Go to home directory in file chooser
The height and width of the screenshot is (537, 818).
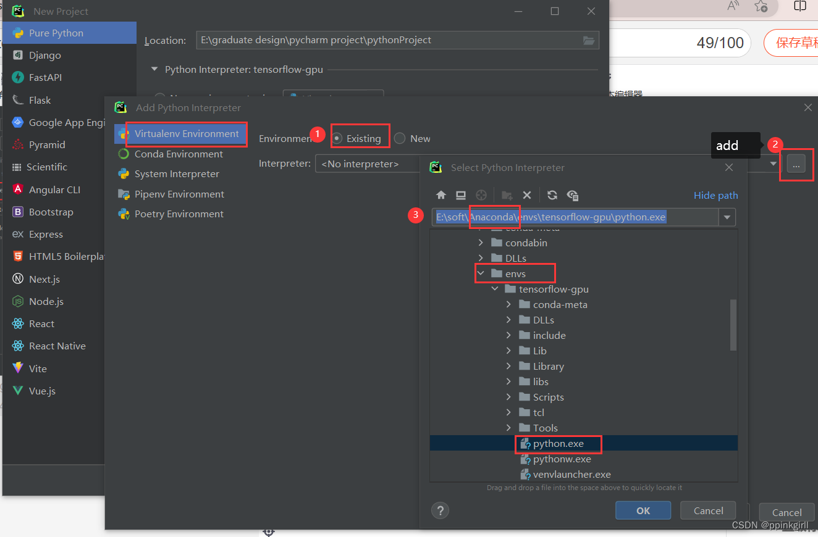point(441,195)
